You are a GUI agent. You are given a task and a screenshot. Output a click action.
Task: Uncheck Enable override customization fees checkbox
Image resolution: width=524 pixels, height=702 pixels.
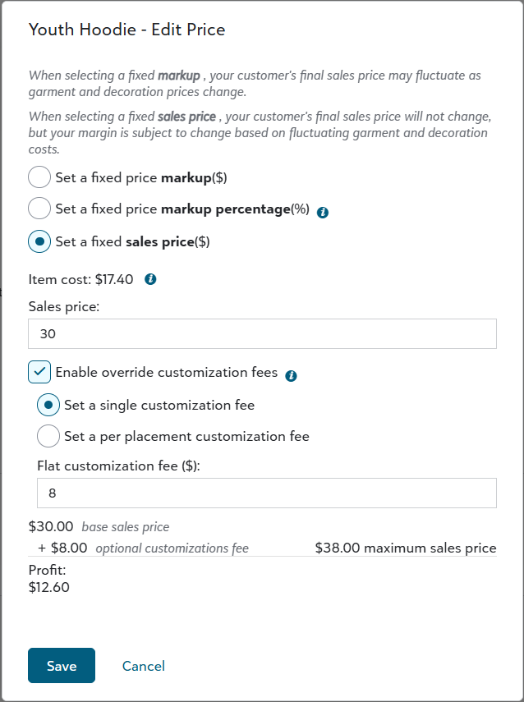pyautogui.click(x=39, y=372)
